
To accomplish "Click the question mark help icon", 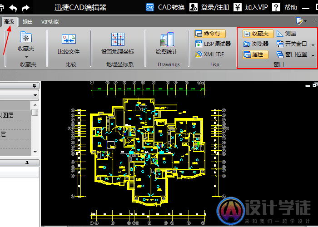I will pyautogui.click(x=276, y=8).
